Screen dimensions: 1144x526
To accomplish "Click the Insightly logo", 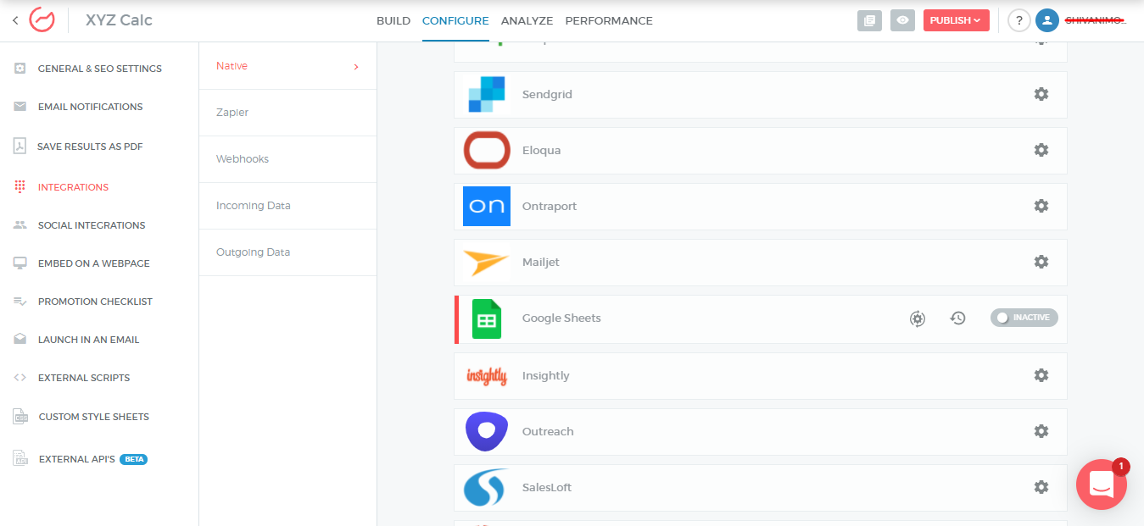I will tap(487, 375).
